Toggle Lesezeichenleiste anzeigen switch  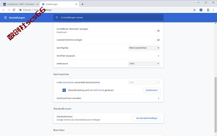[157, 40]
